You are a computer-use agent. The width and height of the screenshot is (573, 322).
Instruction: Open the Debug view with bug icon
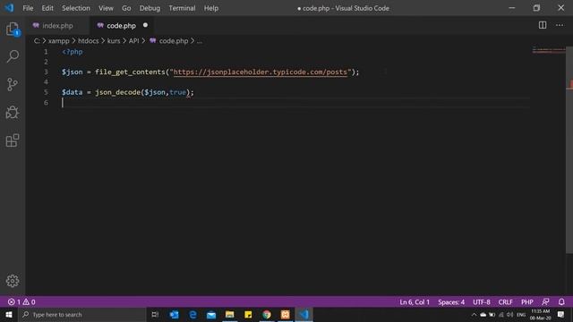pos(13,113)
